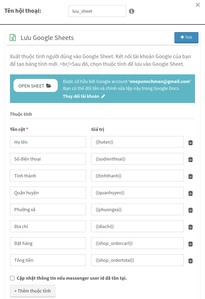The height and width of the screenshot is (299, 205).
Task: Delete the Đặt hàng row
Action: (x=190, y=244)
